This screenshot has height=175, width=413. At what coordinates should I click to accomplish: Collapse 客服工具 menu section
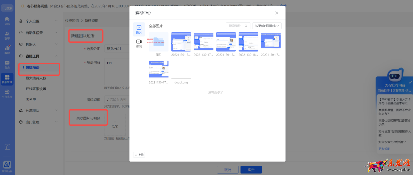(39, 56)
